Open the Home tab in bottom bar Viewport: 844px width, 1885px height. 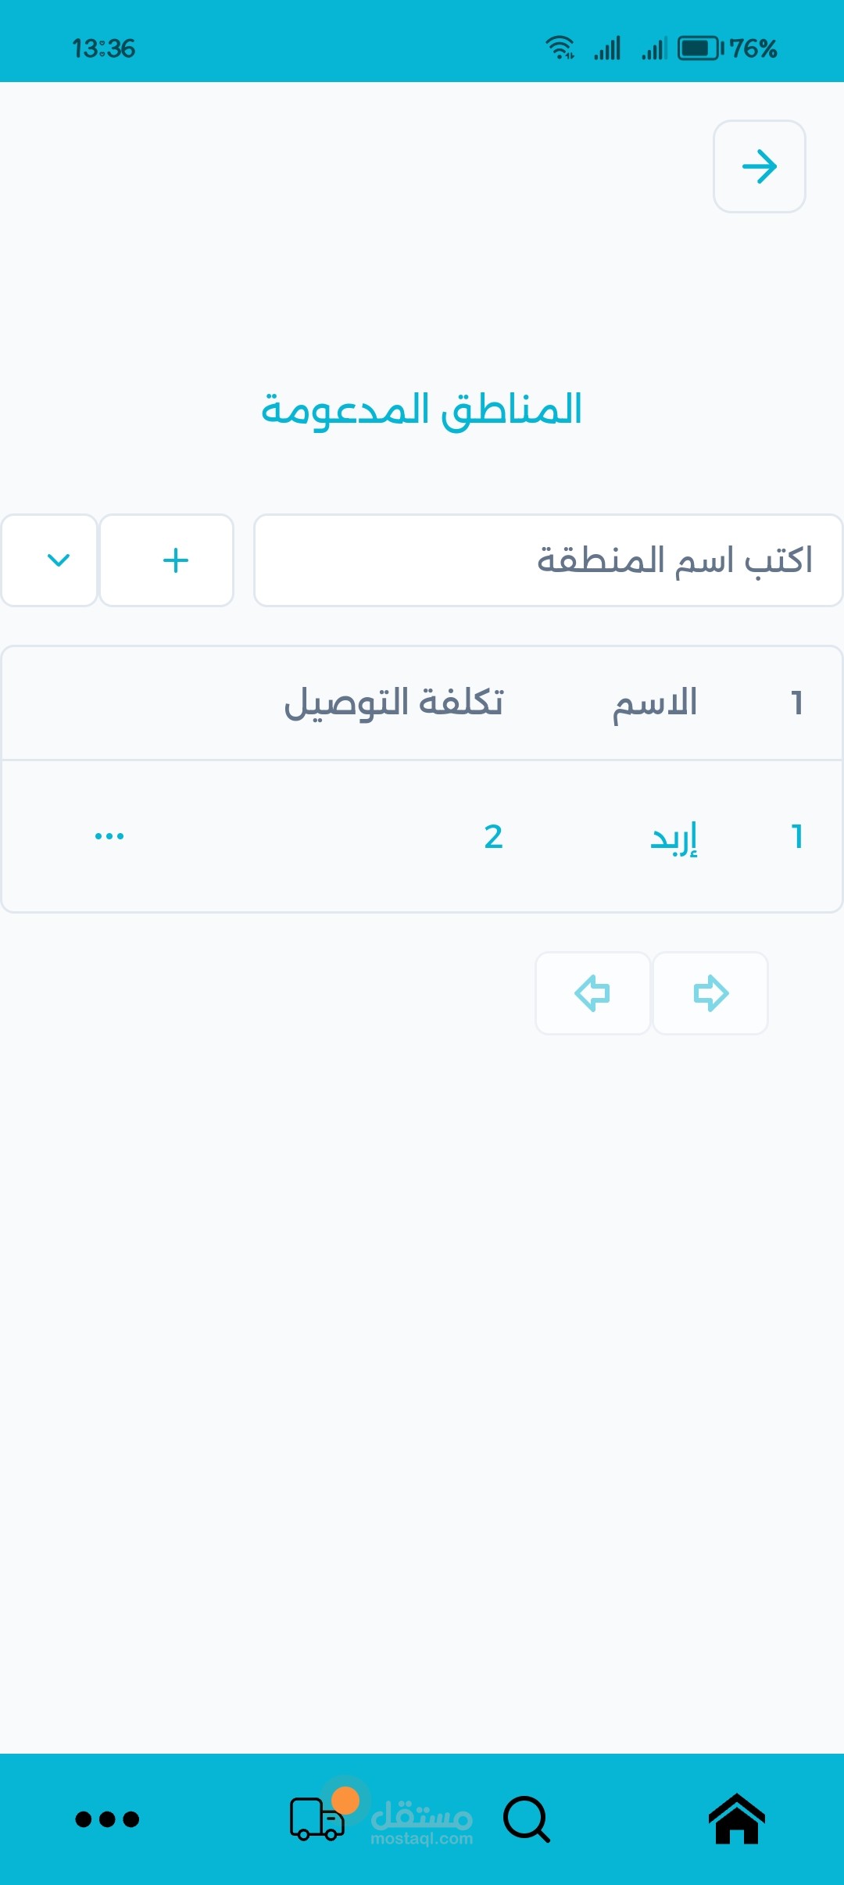[736, 1819]
